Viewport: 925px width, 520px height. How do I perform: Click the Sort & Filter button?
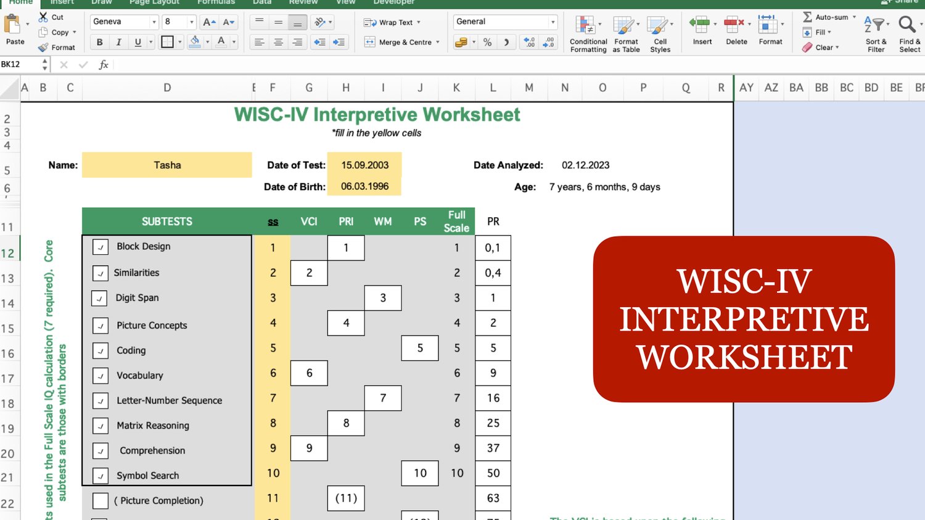876,34
